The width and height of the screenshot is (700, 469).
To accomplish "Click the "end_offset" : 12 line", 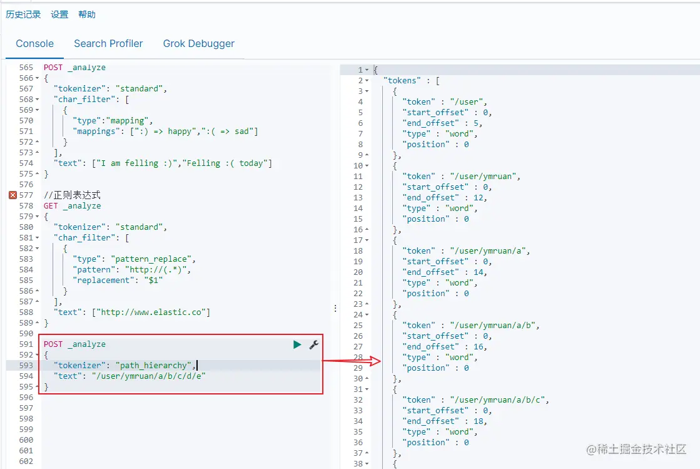I will point(445,198).
